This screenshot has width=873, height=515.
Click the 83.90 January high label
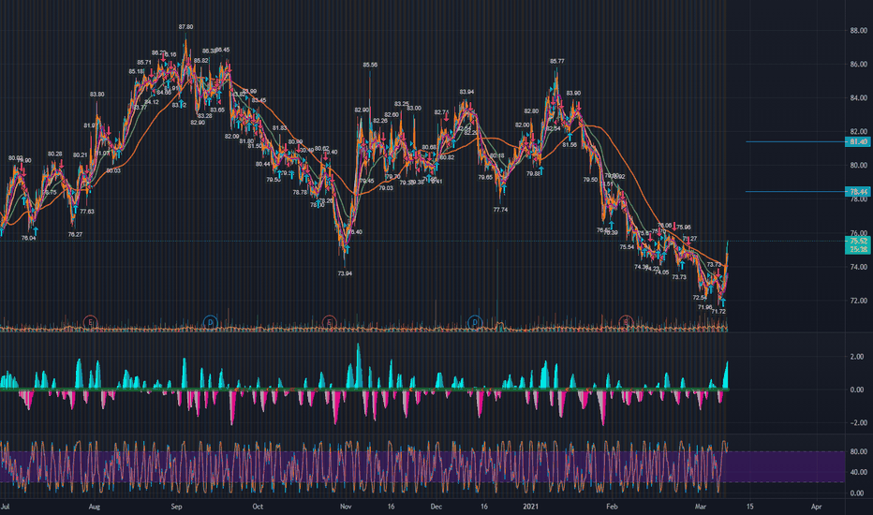pos(573,93)
